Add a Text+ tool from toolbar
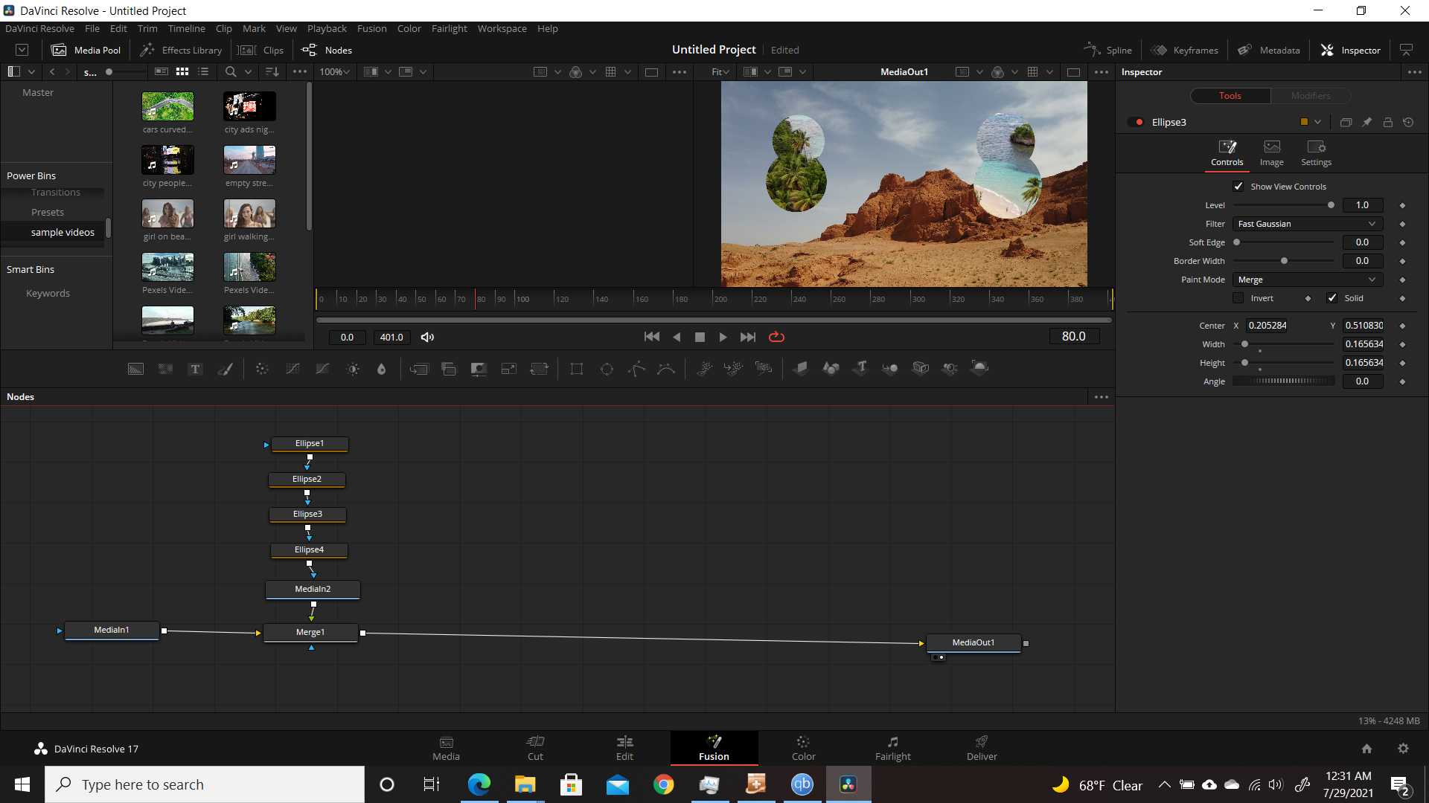Viewport: 1429px width, 803px height. coord(195,369)
